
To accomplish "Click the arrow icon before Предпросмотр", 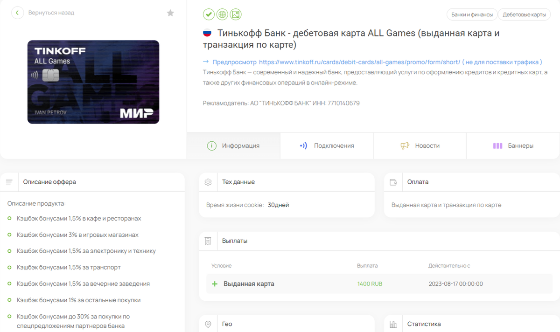I will 206,62.
